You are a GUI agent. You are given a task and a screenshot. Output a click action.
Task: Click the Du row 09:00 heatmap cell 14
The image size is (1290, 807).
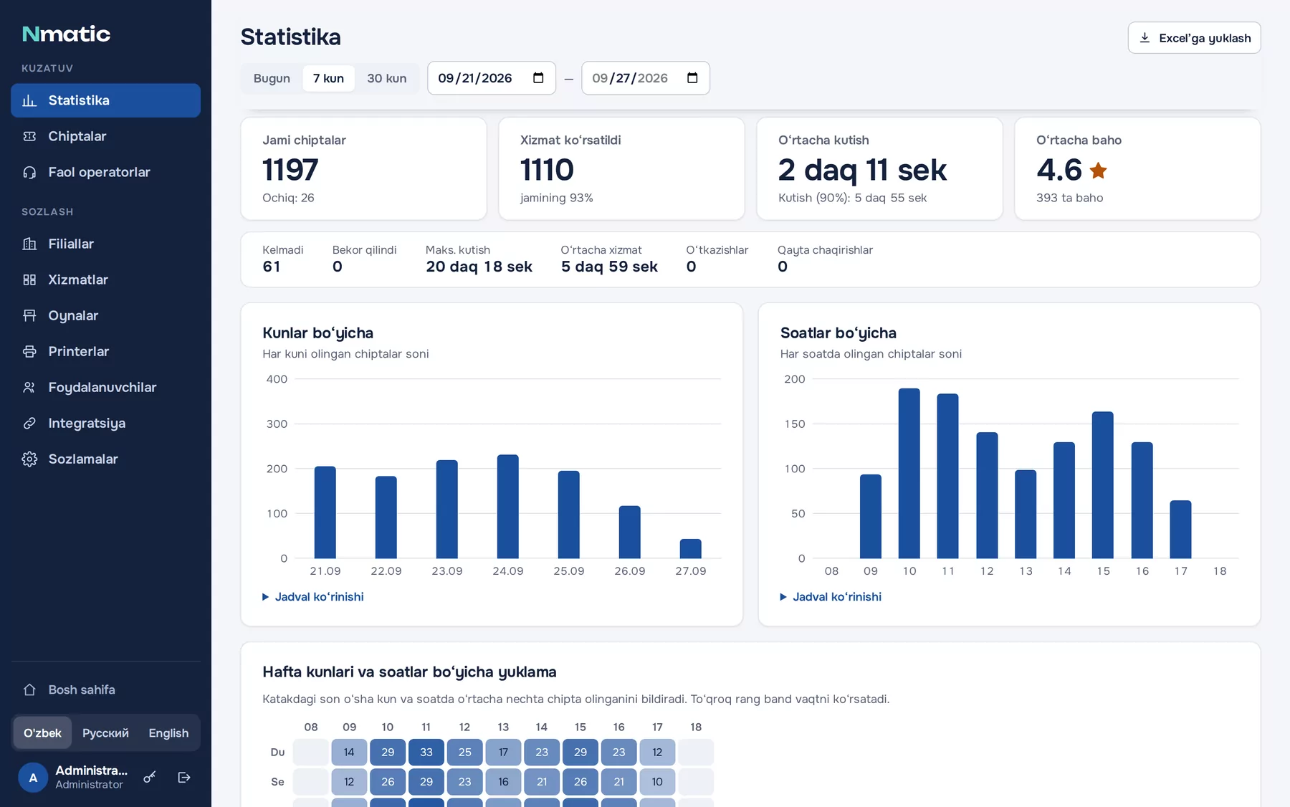coord(349,752)
